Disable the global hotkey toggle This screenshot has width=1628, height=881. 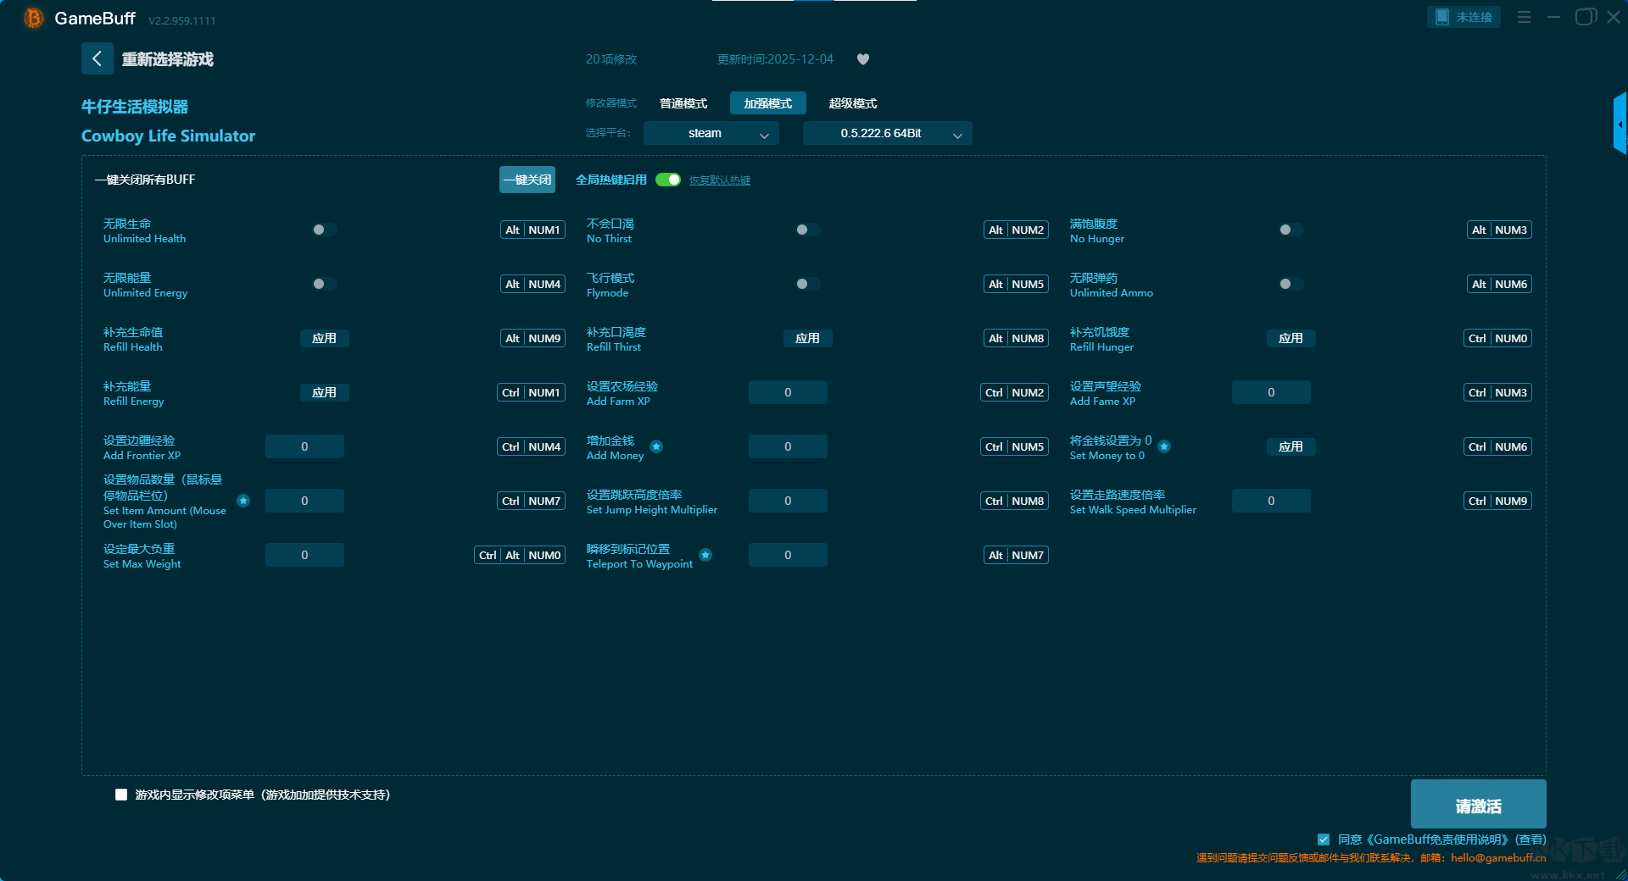(x=668, y=180)
